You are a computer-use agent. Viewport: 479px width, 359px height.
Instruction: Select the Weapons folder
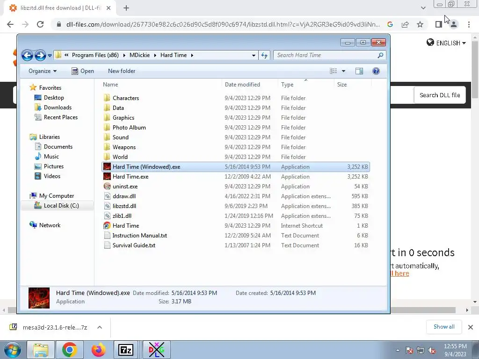pos(235,147)
